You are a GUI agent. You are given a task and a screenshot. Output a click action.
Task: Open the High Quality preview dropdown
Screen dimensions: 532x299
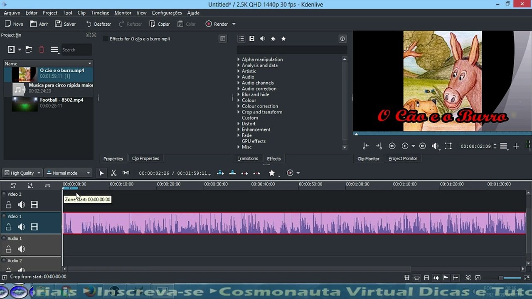(x=22, y=173)
